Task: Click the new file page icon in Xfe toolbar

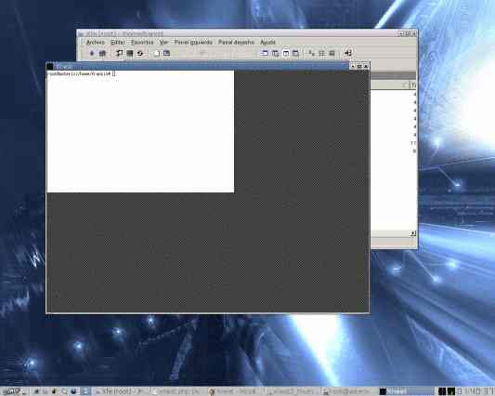Action: click(157, 53)
